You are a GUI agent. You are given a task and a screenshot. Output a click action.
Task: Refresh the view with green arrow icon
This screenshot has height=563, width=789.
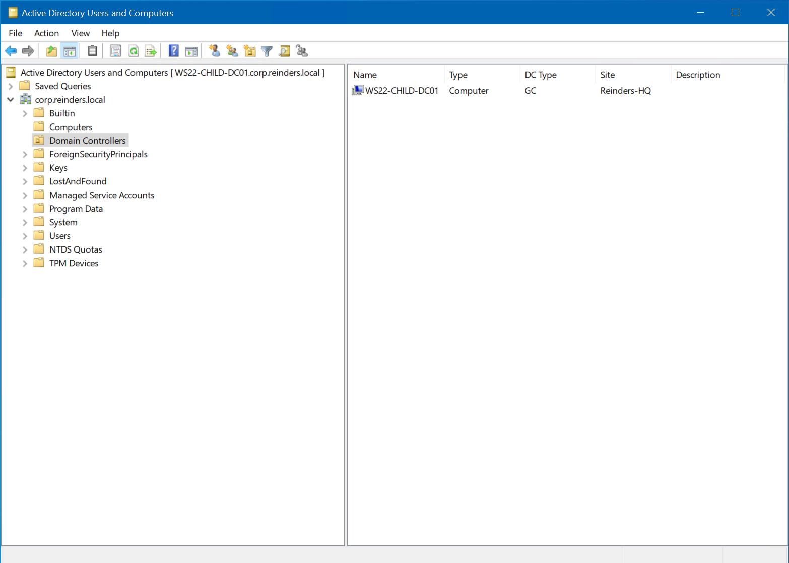click(134, 51)
